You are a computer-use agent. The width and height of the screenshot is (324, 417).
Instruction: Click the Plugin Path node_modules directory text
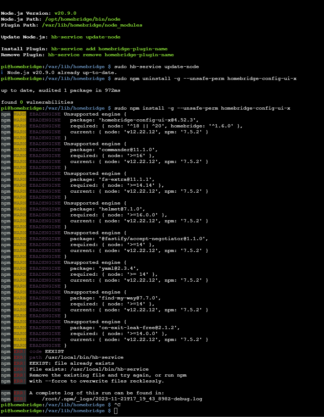click(x=92, y=25)
